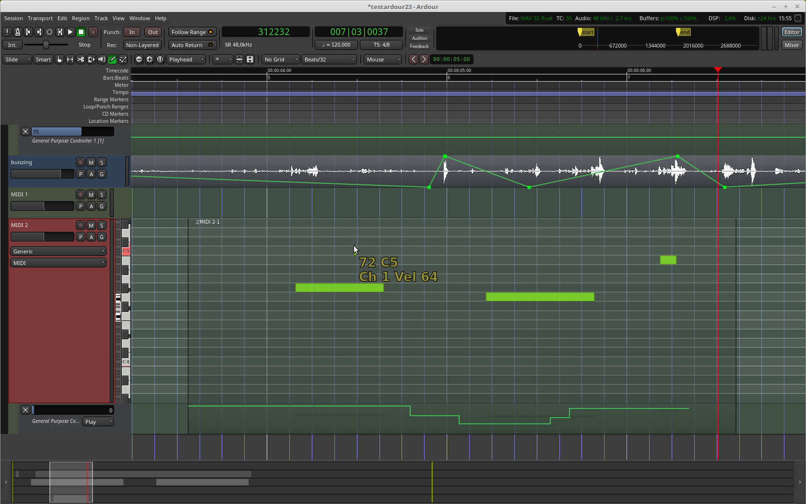Click the expand tracks icon

coord(250,60)
